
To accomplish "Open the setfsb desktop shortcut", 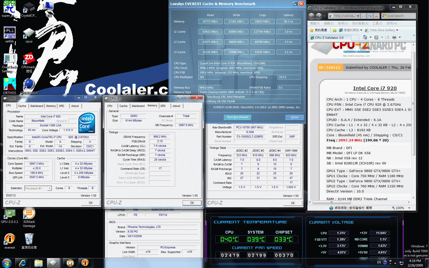I will (10, 35).
